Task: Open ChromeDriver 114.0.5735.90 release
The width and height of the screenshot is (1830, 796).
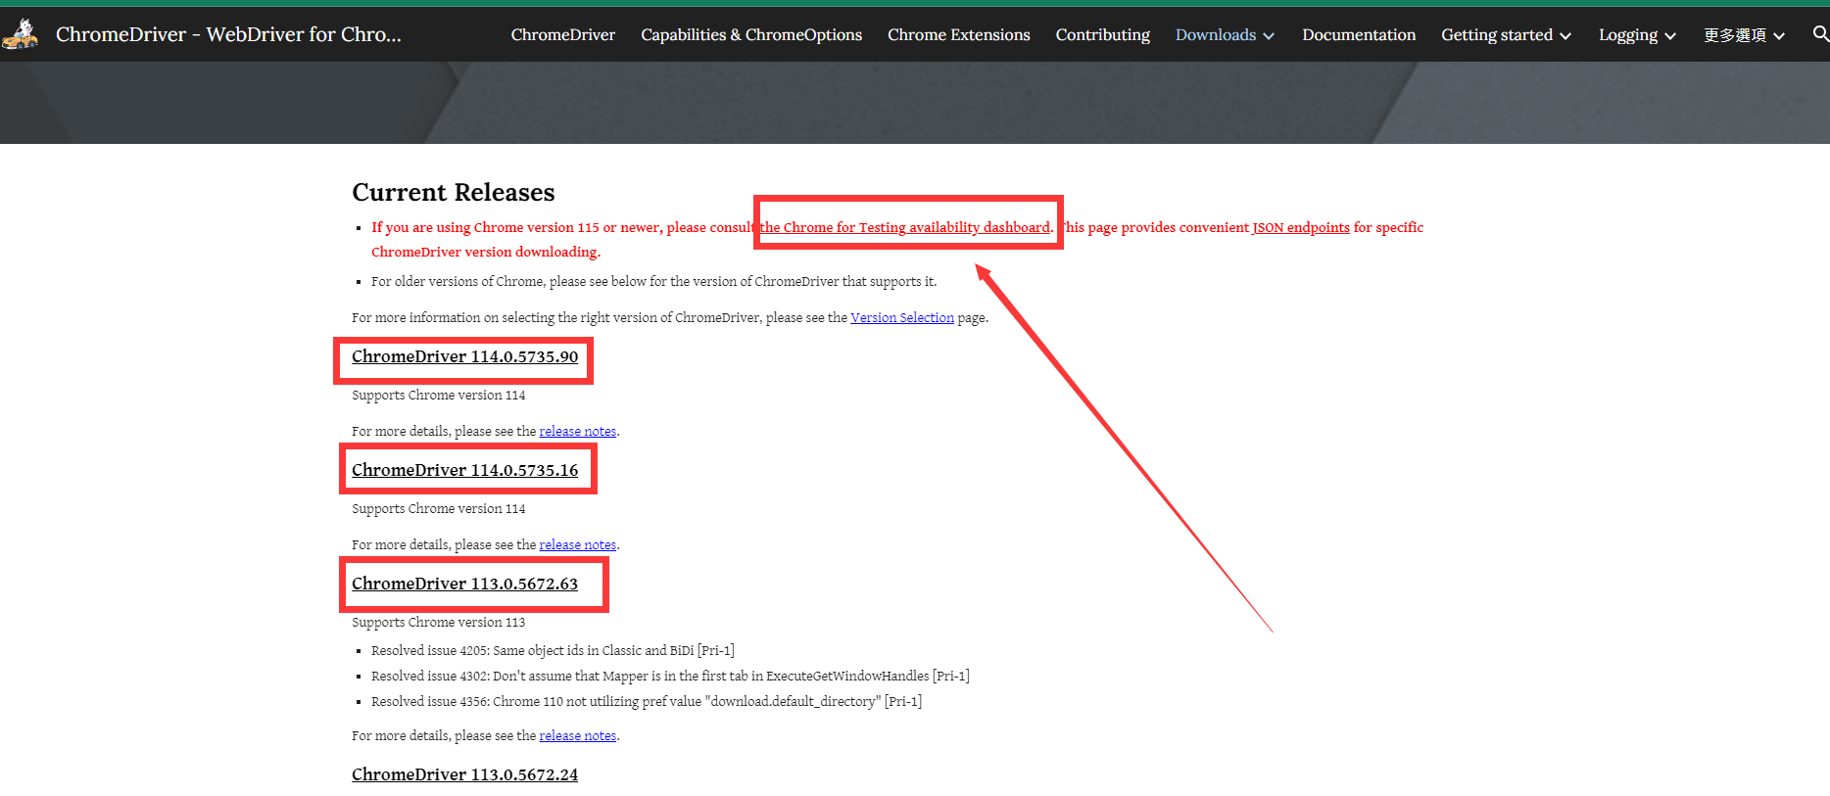Action: [x=465, y=356]
